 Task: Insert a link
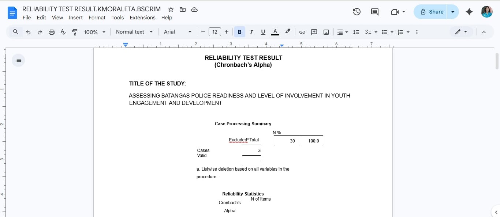coord(302,32)
